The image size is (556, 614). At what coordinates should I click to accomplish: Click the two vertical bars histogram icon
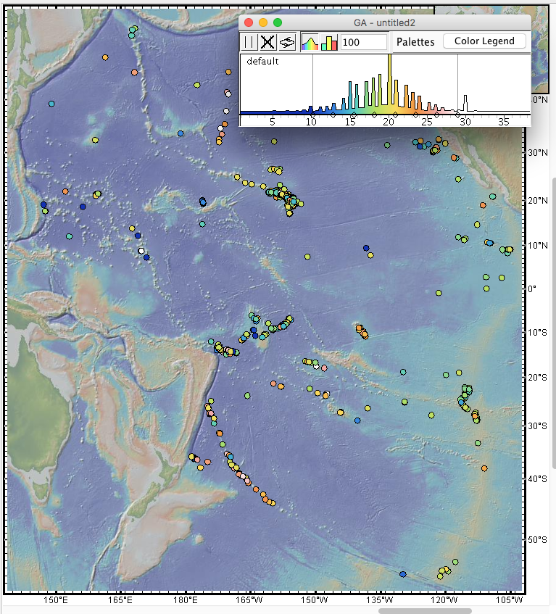pos(249,43)
